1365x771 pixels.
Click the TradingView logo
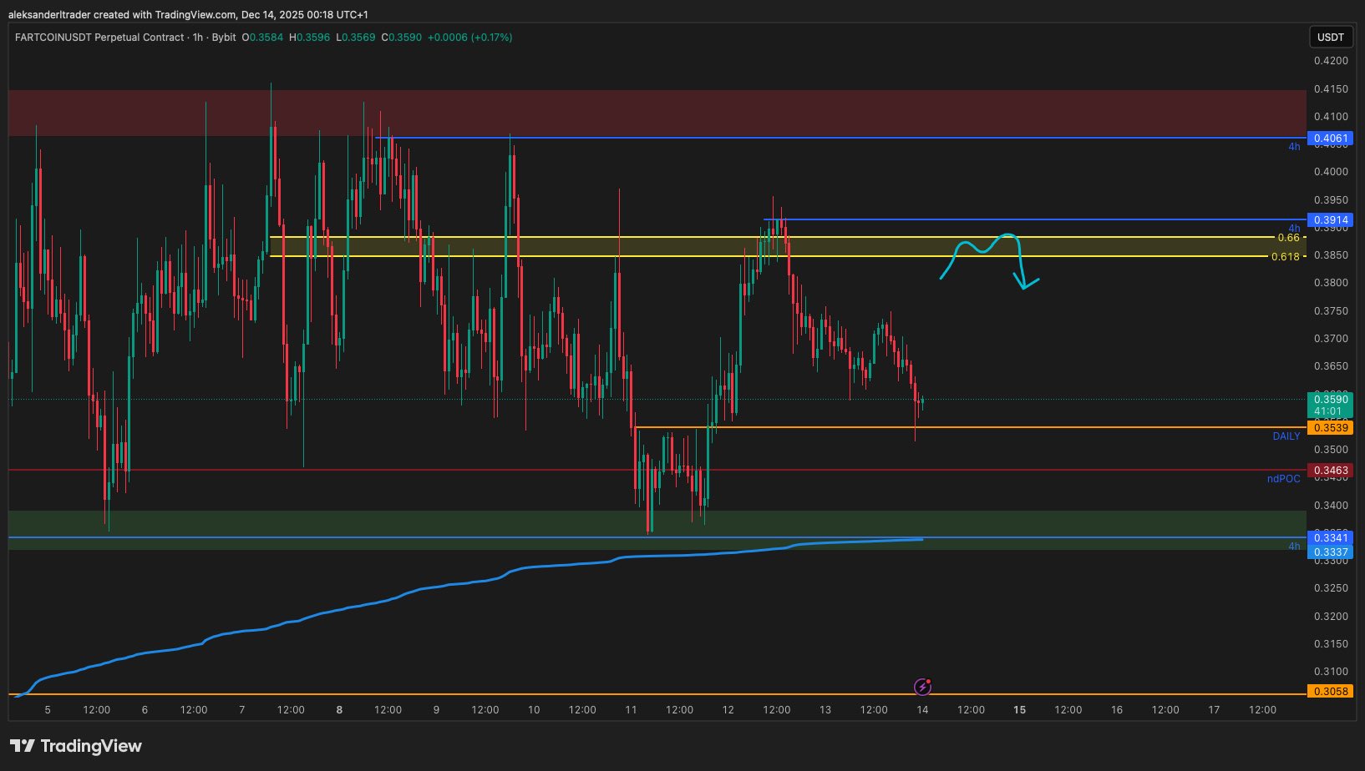coord(76,746)
